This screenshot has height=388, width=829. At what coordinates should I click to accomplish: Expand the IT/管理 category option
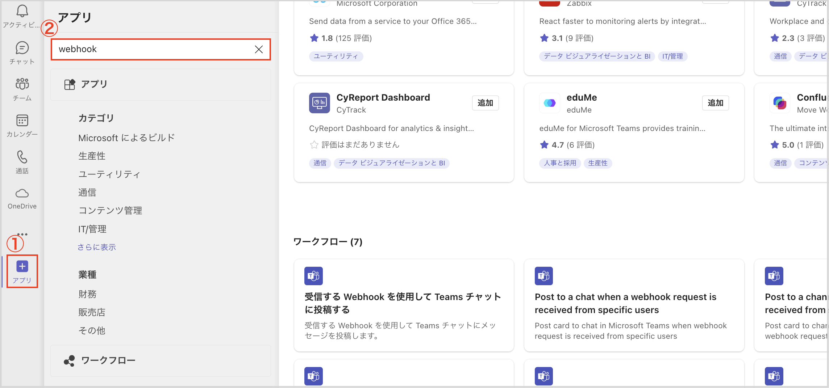(92, 228)
